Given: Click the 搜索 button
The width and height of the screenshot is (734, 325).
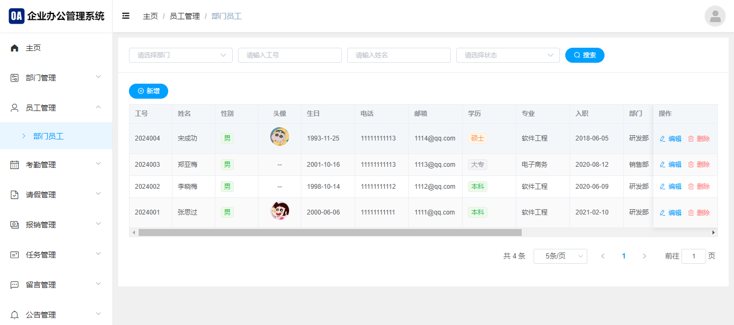Looking at the screenshot, I should (585, 55).
